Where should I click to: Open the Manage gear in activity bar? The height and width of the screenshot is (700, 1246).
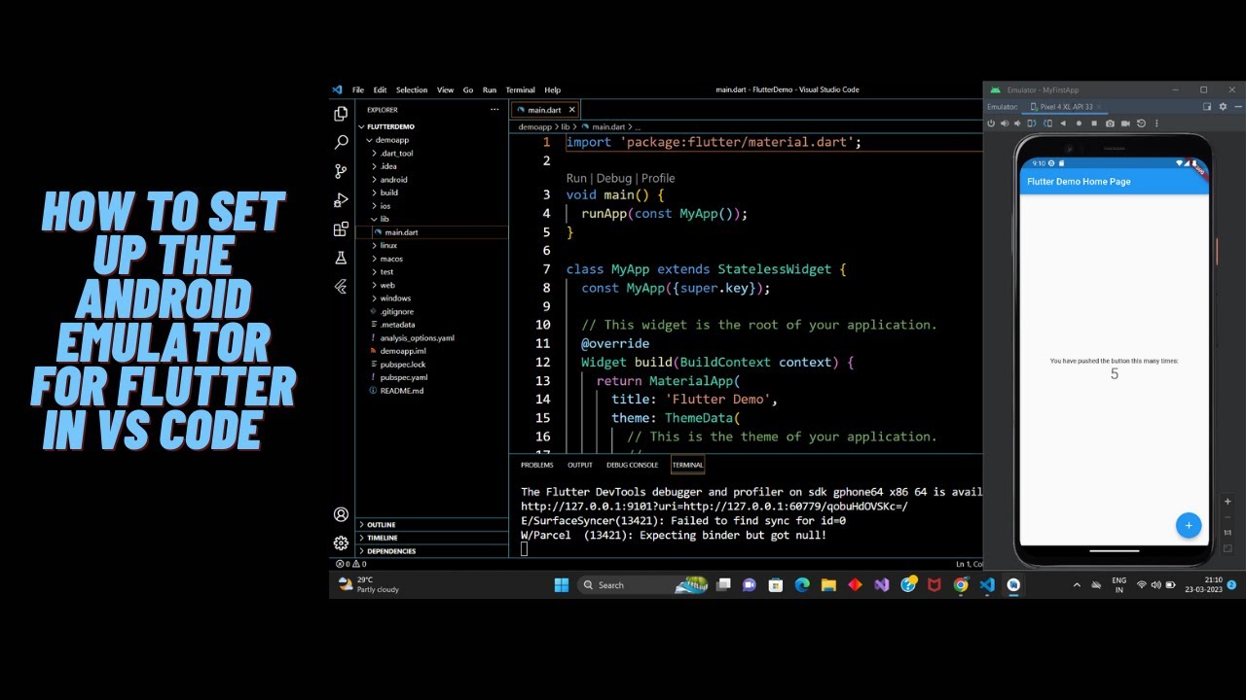[341, 542]
